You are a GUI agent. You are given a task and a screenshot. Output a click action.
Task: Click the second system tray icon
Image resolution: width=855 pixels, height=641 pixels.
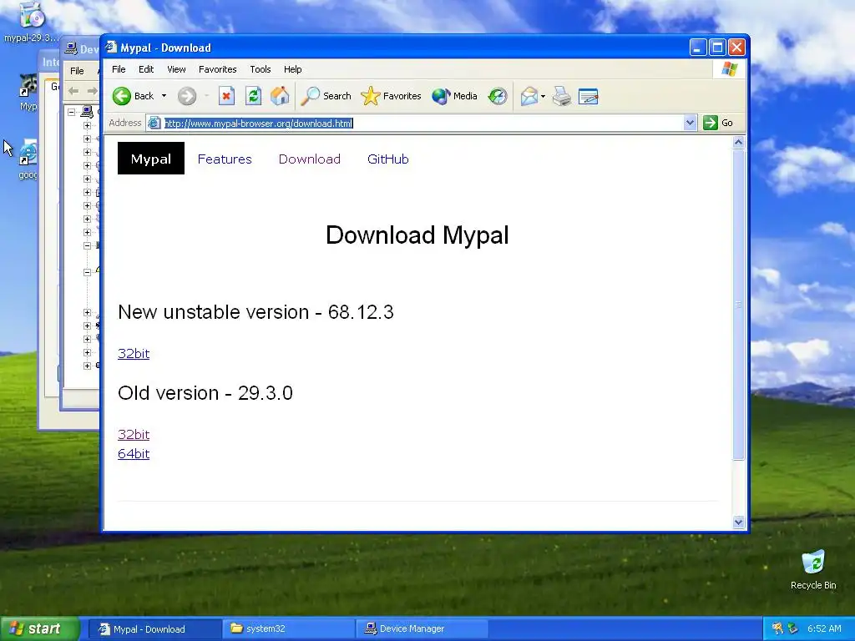coord(793,628)
